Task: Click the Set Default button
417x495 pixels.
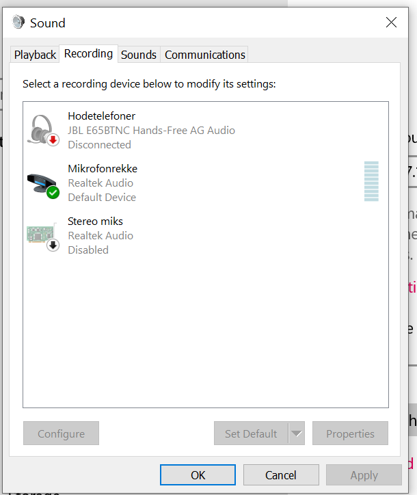Action: (x=251, y=433)
